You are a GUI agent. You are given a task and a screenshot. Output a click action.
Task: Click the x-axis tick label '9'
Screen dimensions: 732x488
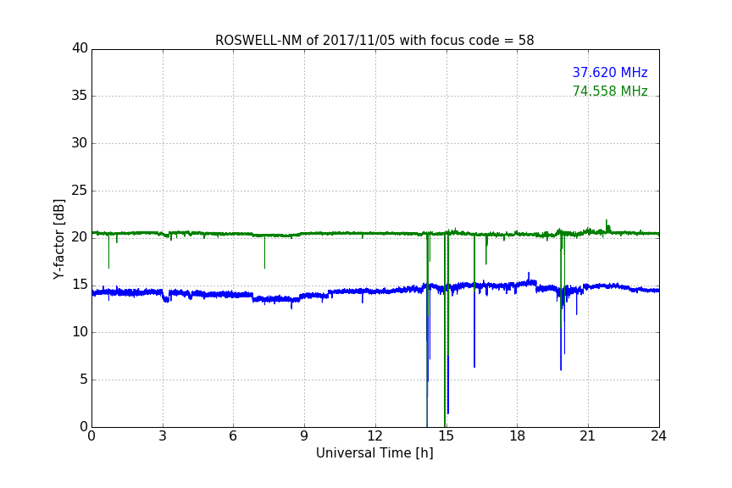304,436
